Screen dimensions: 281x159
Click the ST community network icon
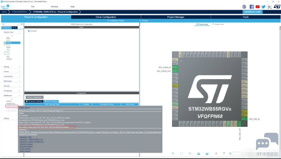269,7
